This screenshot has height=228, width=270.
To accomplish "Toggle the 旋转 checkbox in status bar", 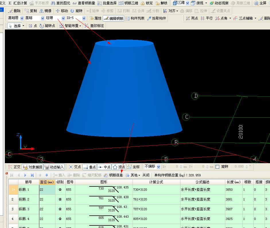I will [x=217, y=167].
